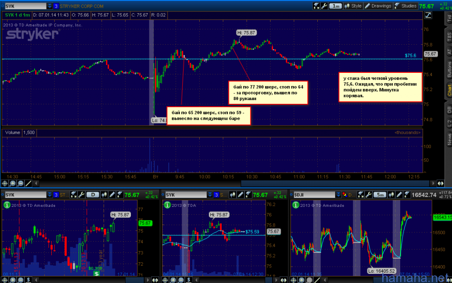Open the D timeframe selector
The height and width of the screenshot is (283, 452).
93,195
